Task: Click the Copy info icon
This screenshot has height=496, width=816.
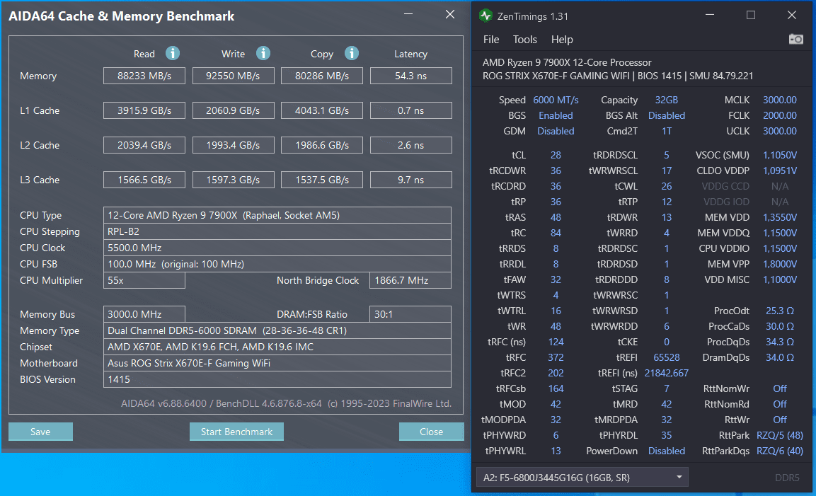Action: (x=351, y=53)
